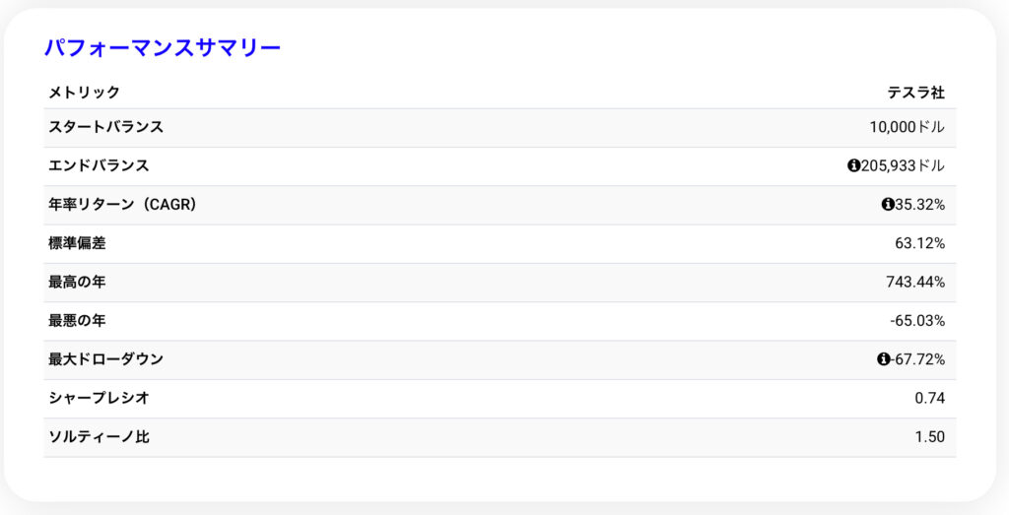Click the 10,000ドル start balance value

[907, 127]
